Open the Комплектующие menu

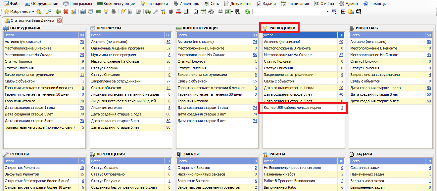tap(116, 4)
